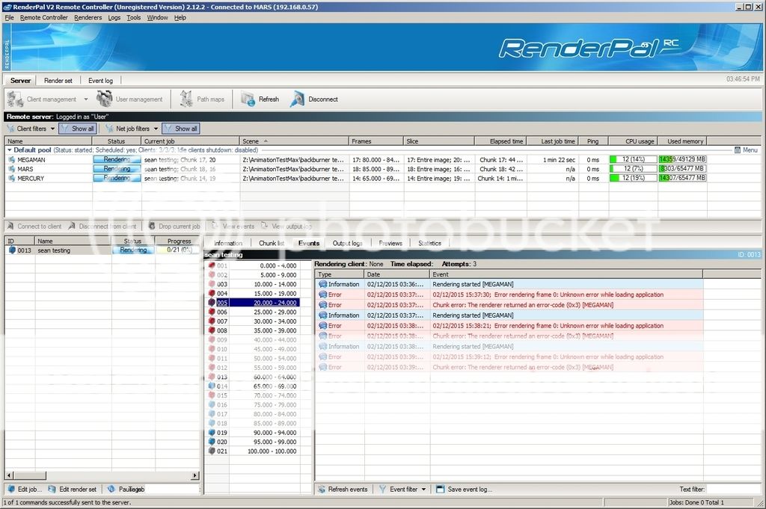This screenshot has height=509, width=766.
Task: Open the pool Menu button
Action: coord(746,149)
